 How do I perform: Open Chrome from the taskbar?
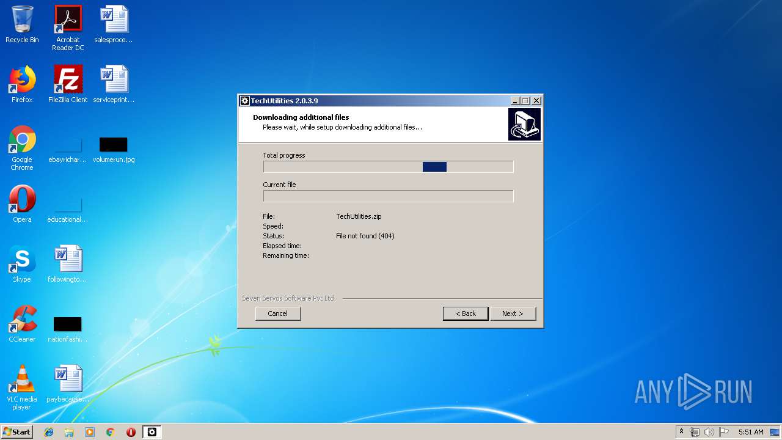pyautogui.click(x=111, y=432)
